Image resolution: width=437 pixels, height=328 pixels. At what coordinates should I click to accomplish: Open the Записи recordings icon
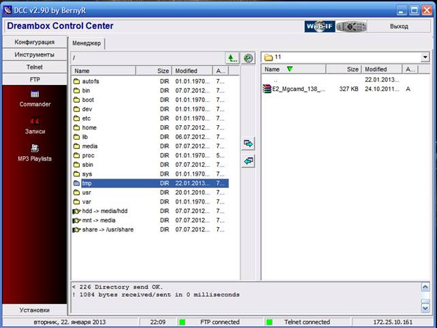(35, 127)
